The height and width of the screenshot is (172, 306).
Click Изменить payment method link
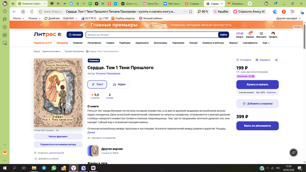point(271,92)
